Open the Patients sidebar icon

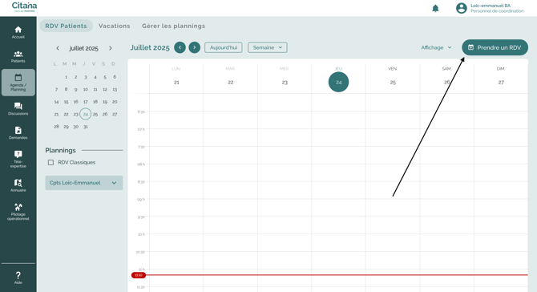tap(18, 54)
